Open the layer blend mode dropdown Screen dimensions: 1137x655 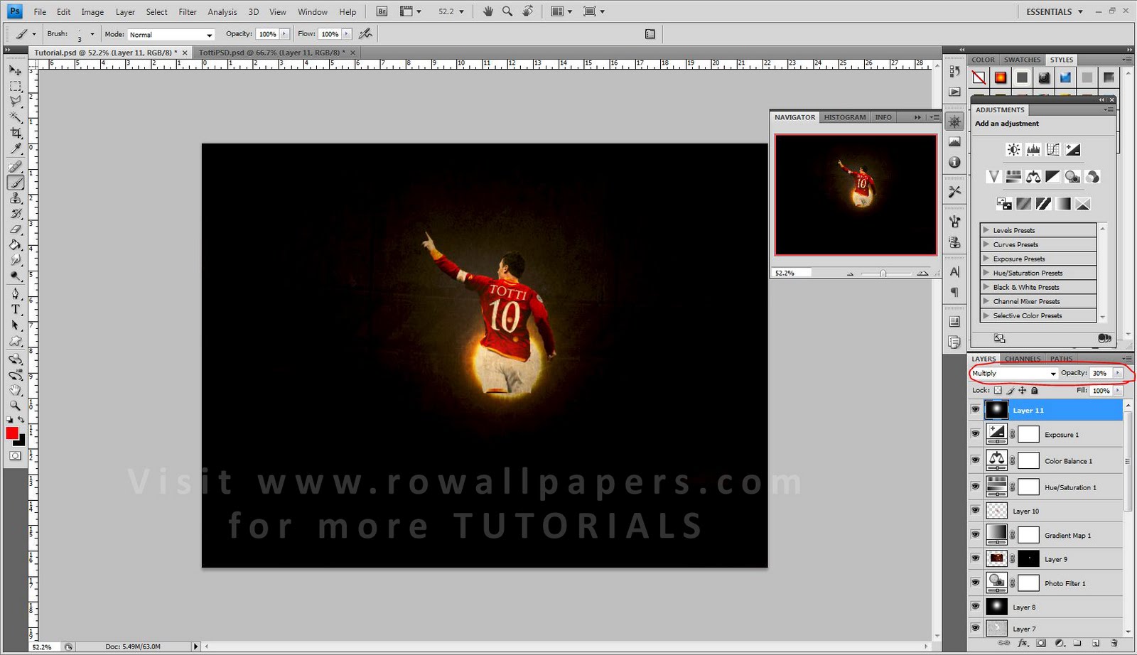click(x=1014, y=373)
